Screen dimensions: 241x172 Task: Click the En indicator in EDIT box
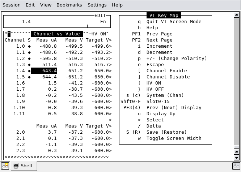(x=103, y=22)
